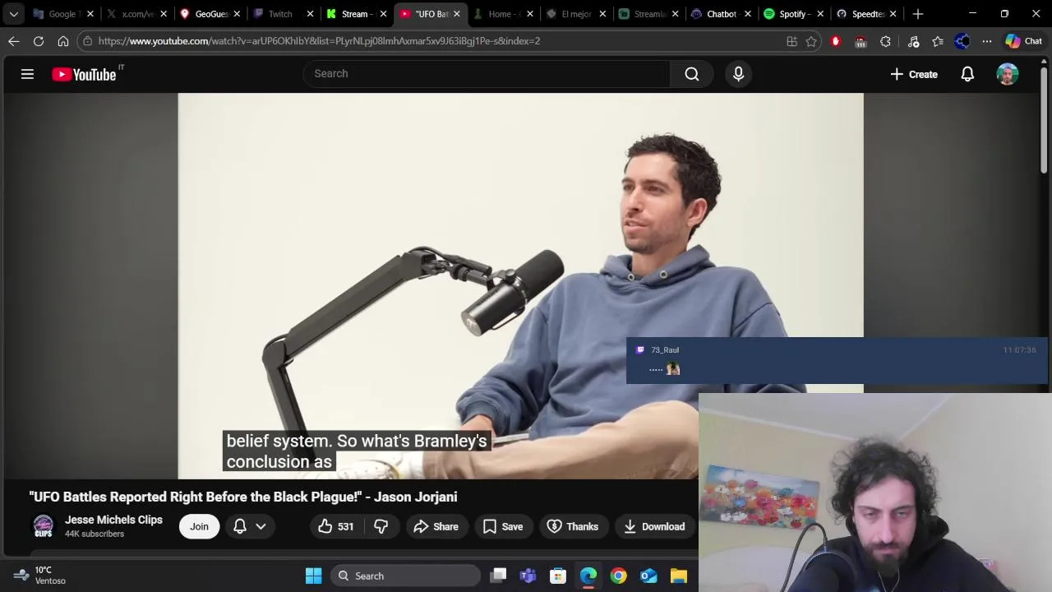
Task: Send Thanks to the creator
Action: coord(573,526)
